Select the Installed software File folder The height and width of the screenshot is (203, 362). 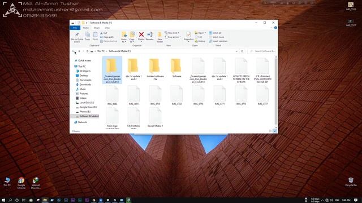[155, 69]
